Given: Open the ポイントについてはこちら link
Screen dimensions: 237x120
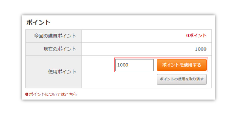Looking at the screenshot, I should pyautogui.click(x=52, y=94).
